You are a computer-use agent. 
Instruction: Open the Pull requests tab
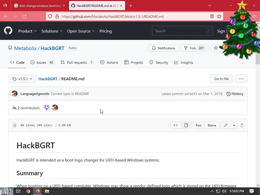click(77, 62)
